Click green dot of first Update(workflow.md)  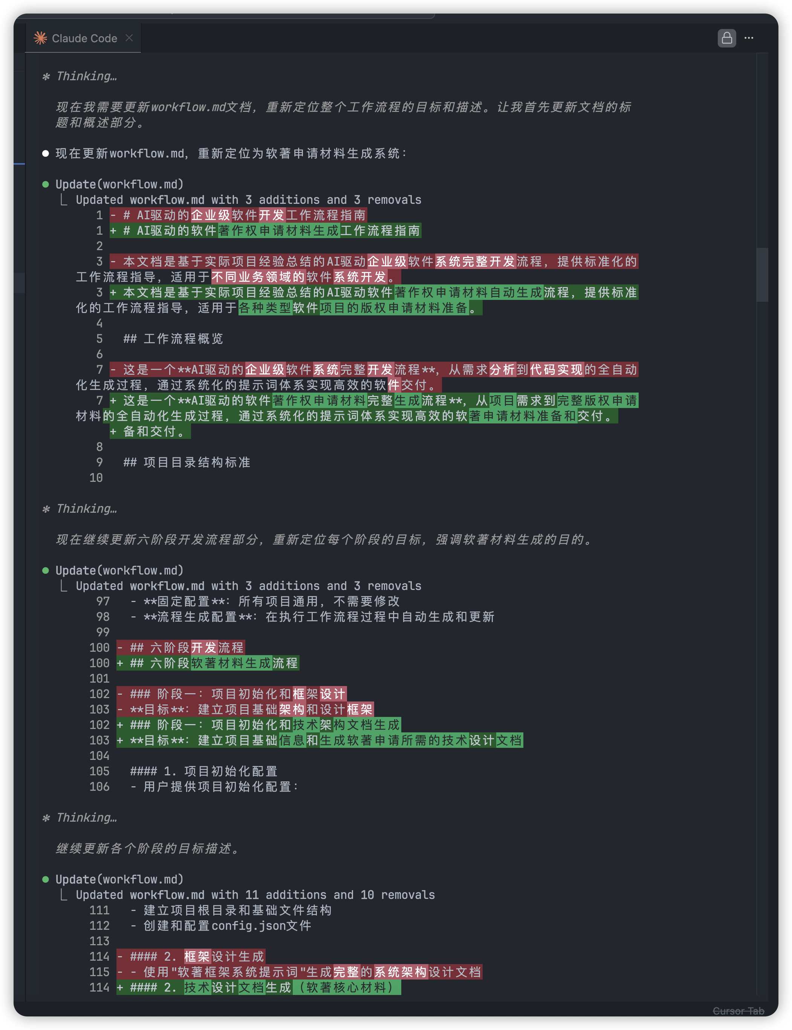pyautogui.click(x=46, y=184)
